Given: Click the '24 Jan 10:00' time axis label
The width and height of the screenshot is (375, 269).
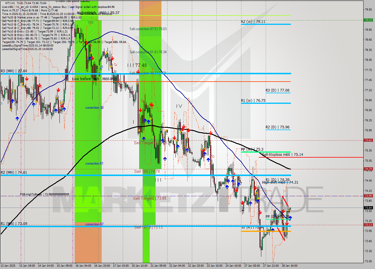Looking at the screenshot, I should coord(233,265).
